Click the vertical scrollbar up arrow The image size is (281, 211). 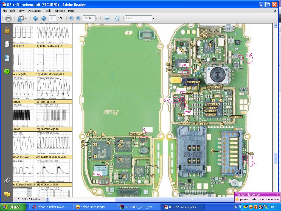point(276,26)
